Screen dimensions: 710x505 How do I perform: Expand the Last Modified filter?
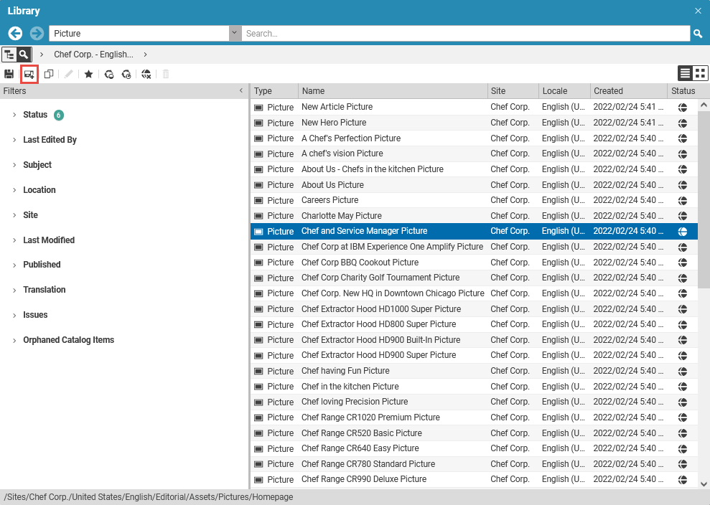click(48, 240)
